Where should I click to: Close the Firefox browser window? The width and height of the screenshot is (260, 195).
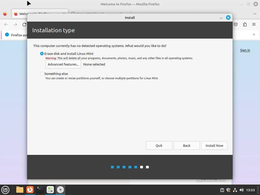(256, 4)
